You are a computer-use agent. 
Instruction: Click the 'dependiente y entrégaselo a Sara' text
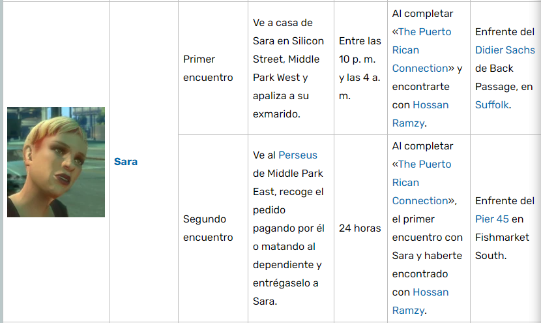click(x=287, y=274)
